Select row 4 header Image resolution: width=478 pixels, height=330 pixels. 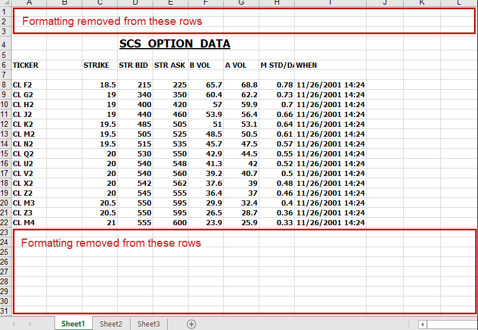5,45
